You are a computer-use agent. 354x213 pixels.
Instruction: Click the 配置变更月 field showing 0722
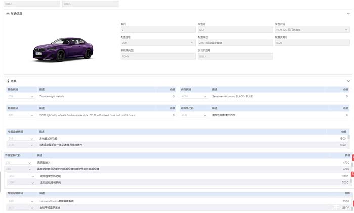tap(312, 43)
